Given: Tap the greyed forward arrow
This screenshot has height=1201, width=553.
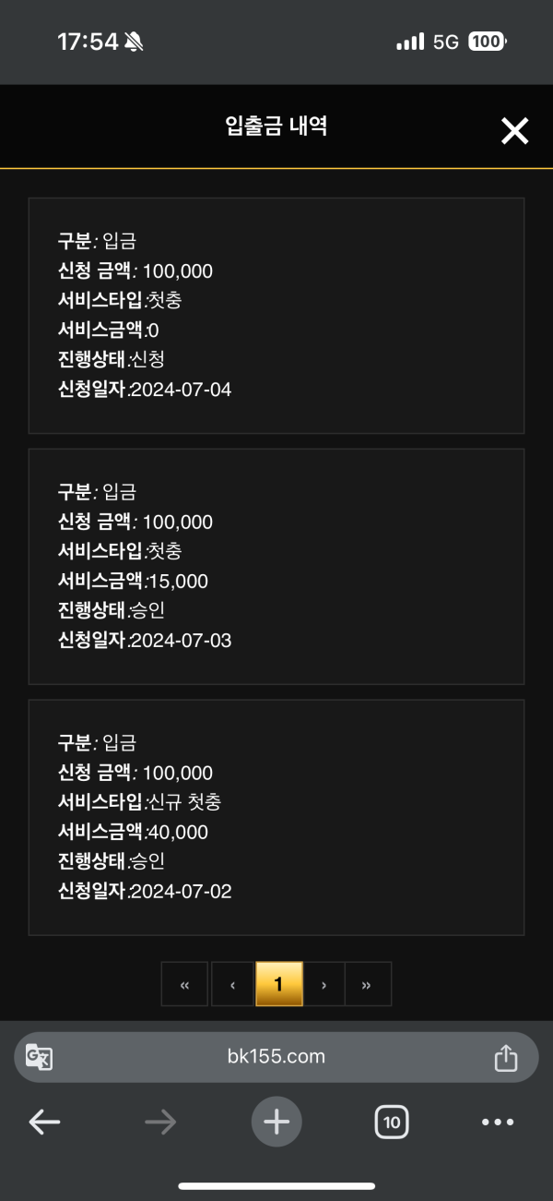Looking at the screenshot, I should (160, 1122).
